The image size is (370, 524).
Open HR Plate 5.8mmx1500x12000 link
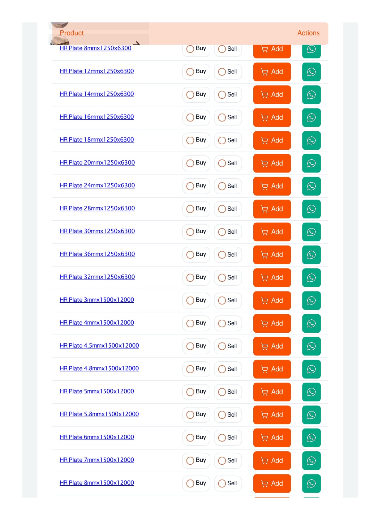99,414
